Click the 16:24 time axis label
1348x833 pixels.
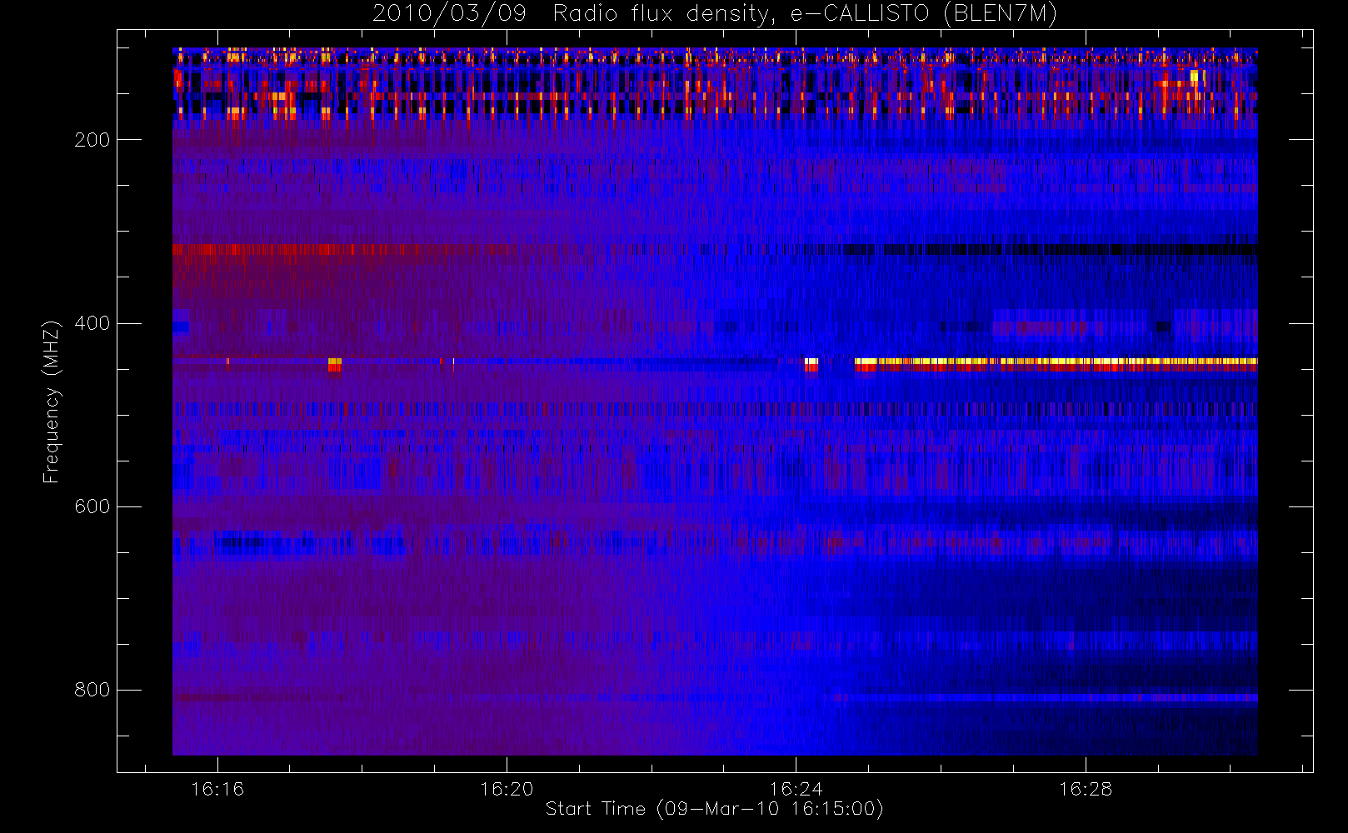(x=796, y=789)
